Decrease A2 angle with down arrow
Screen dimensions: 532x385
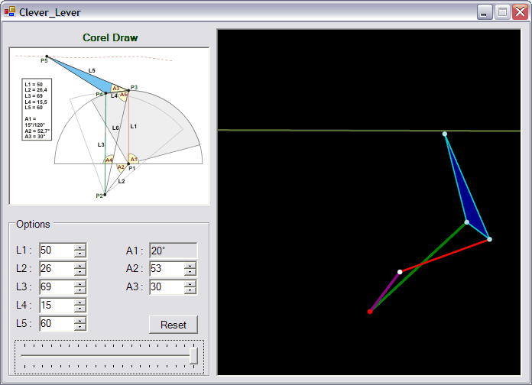190,272
